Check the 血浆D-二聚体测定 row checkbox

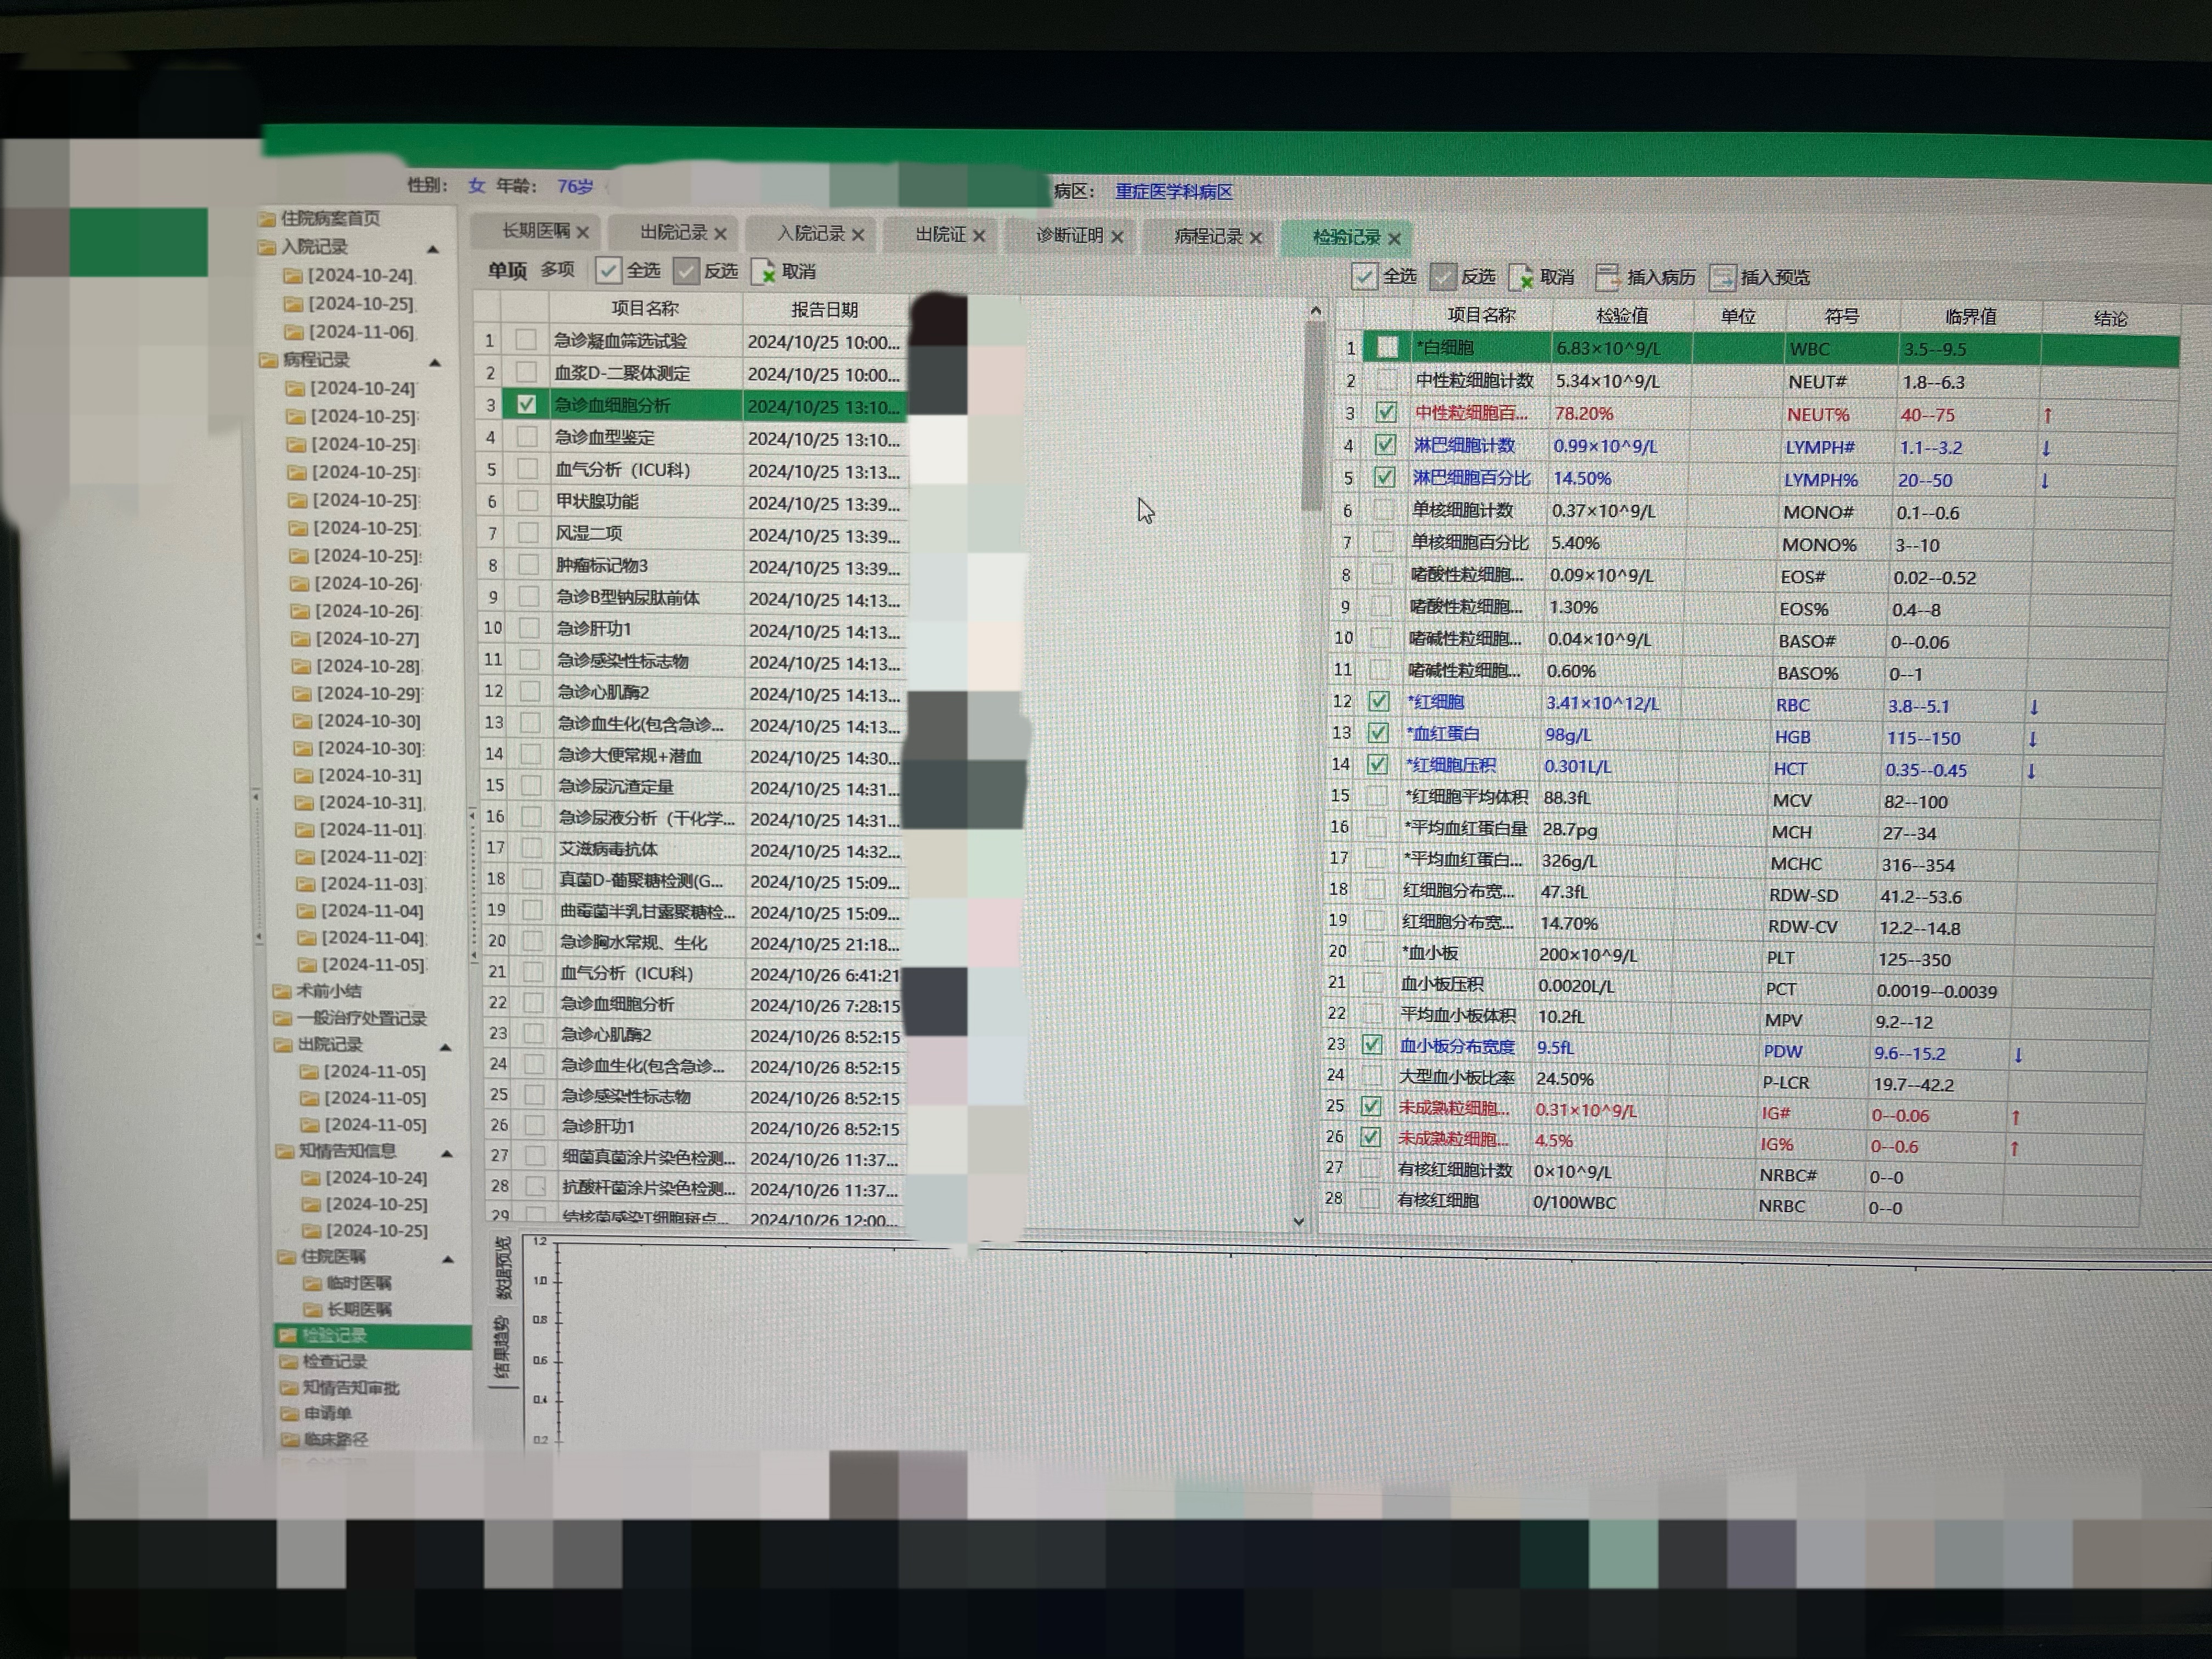[526, 373]
